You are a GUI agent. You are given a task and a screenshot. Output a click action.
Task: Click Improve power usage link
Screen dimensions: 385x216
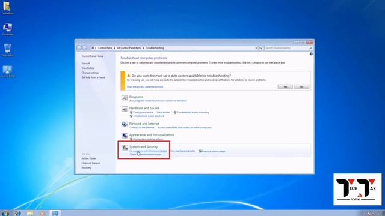[x=214, y=151]
